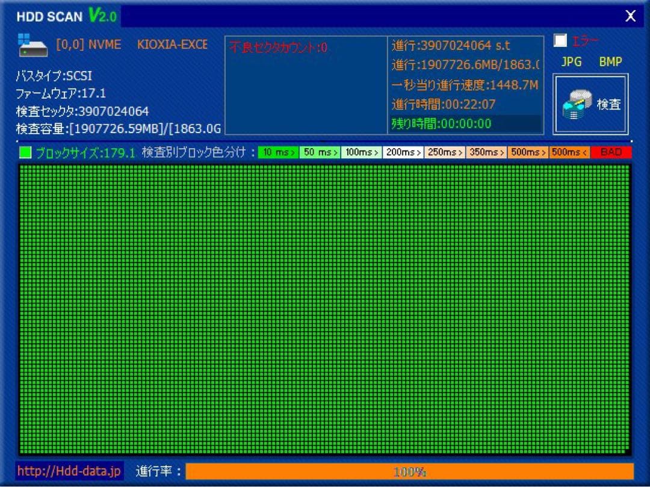Select the 250ms legend block
Viewport: 650px width, 487px height.
point(445,152)
